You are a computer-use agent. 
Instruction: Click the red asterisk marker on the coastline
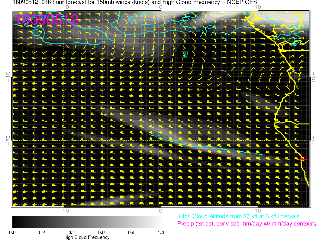303,159
